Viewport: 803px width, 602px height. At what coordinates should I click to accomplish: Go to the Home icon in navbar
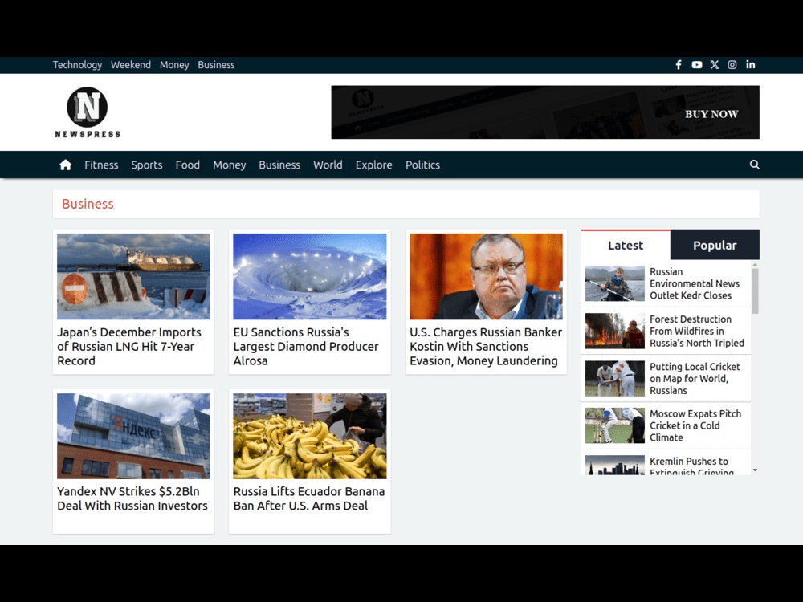66,165
